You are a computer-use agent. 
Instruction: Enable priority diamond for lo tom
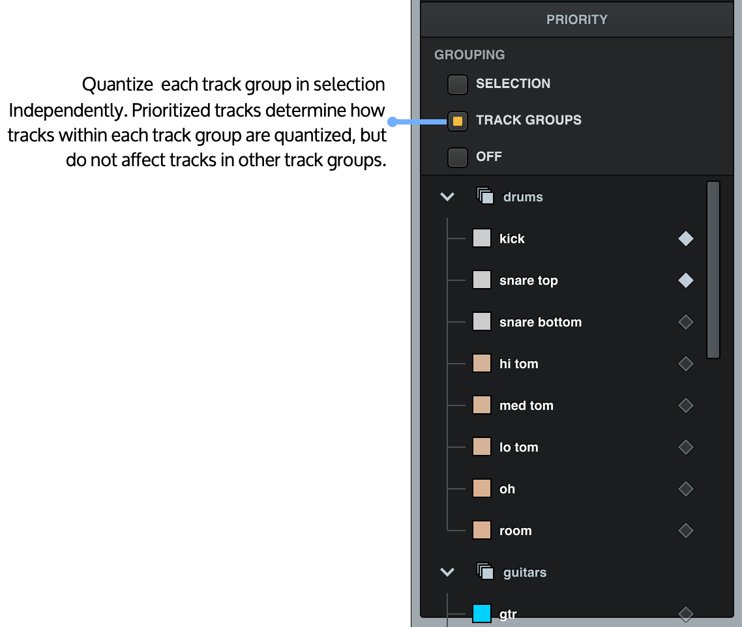click(x=686, y=446)
